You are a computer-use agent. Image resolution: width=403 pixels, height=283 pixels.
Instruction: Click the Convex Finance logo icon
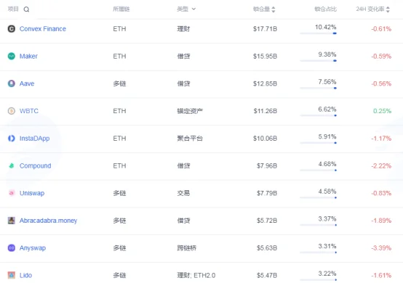(x=12, y=29)
